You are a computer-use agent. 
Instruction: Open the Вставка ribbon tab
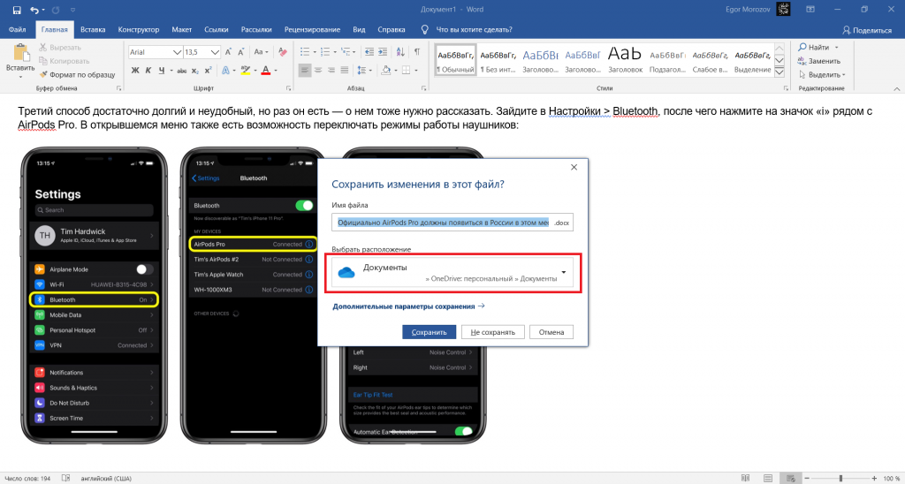pos(93,30)
